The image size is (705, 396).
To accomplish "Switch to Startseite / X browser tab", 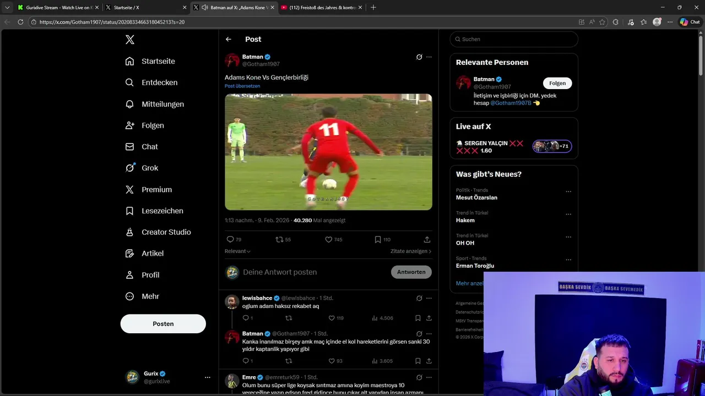I will point(146,8).
